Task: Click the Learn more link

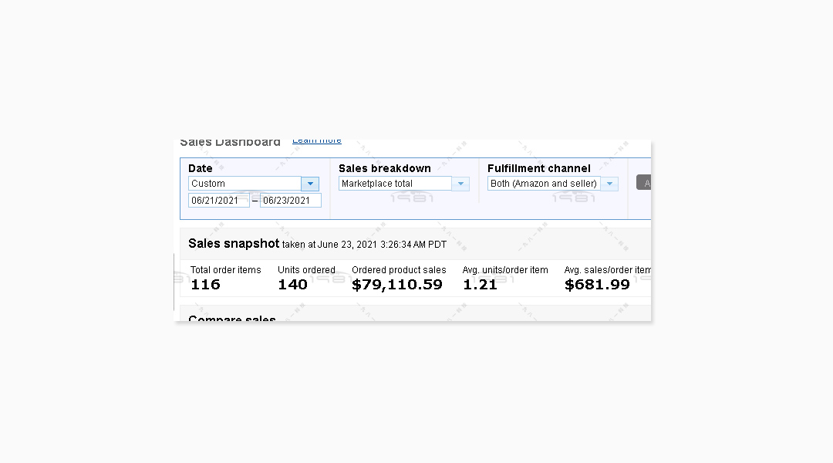Action: pyautogui.click(x=317, y=141)
